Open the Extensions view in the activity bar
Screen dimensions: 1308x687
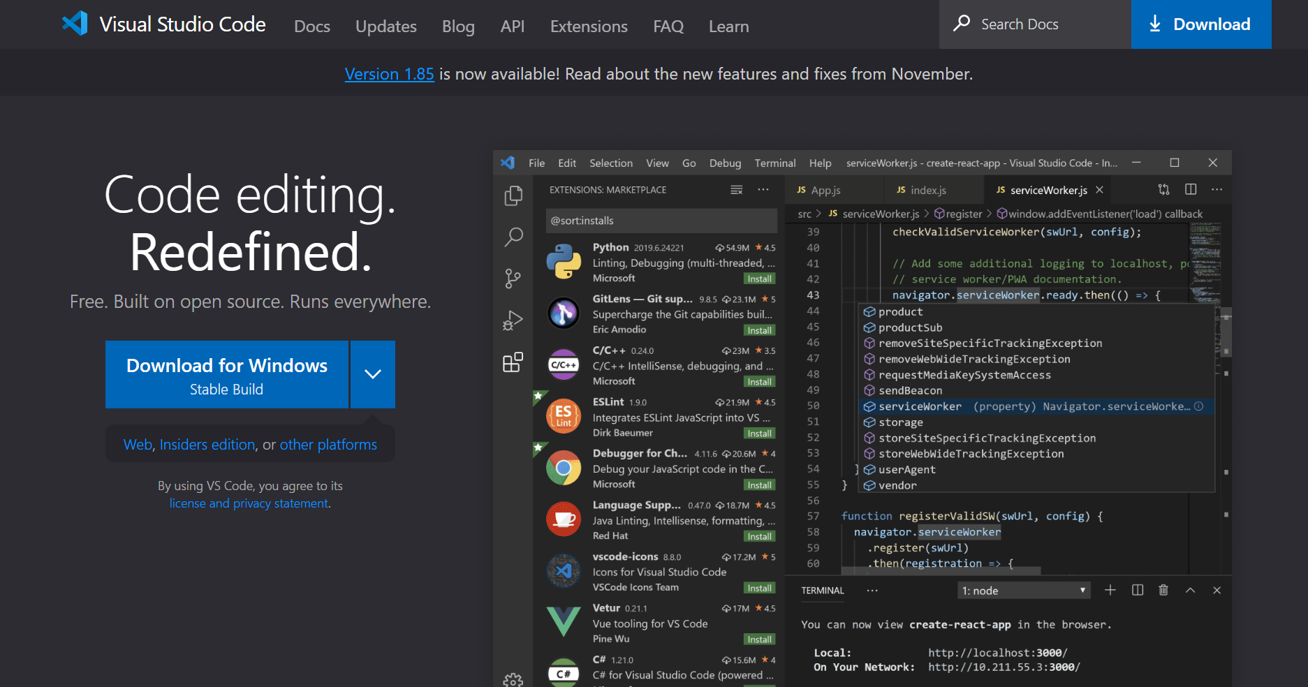[513, 362]
